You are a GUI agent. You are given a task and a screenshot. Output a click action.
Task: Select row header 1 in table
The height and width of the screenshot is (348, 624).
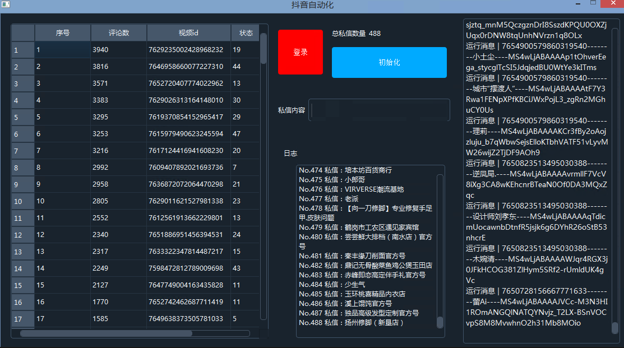[x=23, y=50]
